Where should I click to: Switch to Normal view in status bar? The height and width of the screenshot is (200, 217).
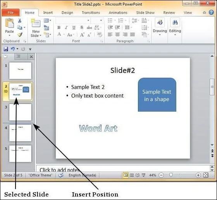point(126,175)
